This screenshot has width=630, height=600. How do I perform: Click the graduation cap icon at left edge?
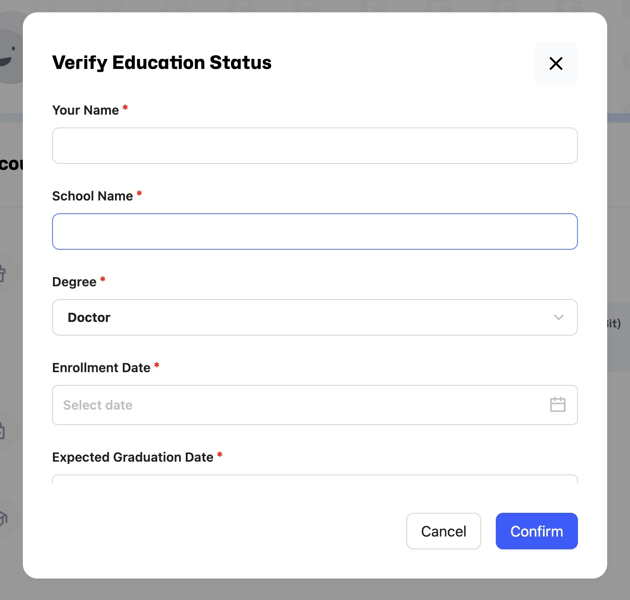click(4, 518)
